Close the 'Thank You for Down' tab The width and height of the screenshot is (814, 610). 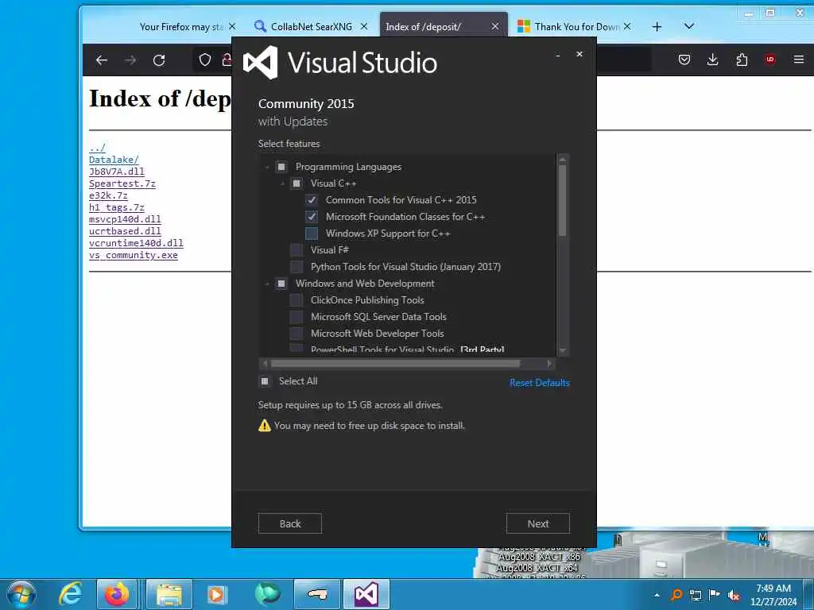[x=627, y=26]
